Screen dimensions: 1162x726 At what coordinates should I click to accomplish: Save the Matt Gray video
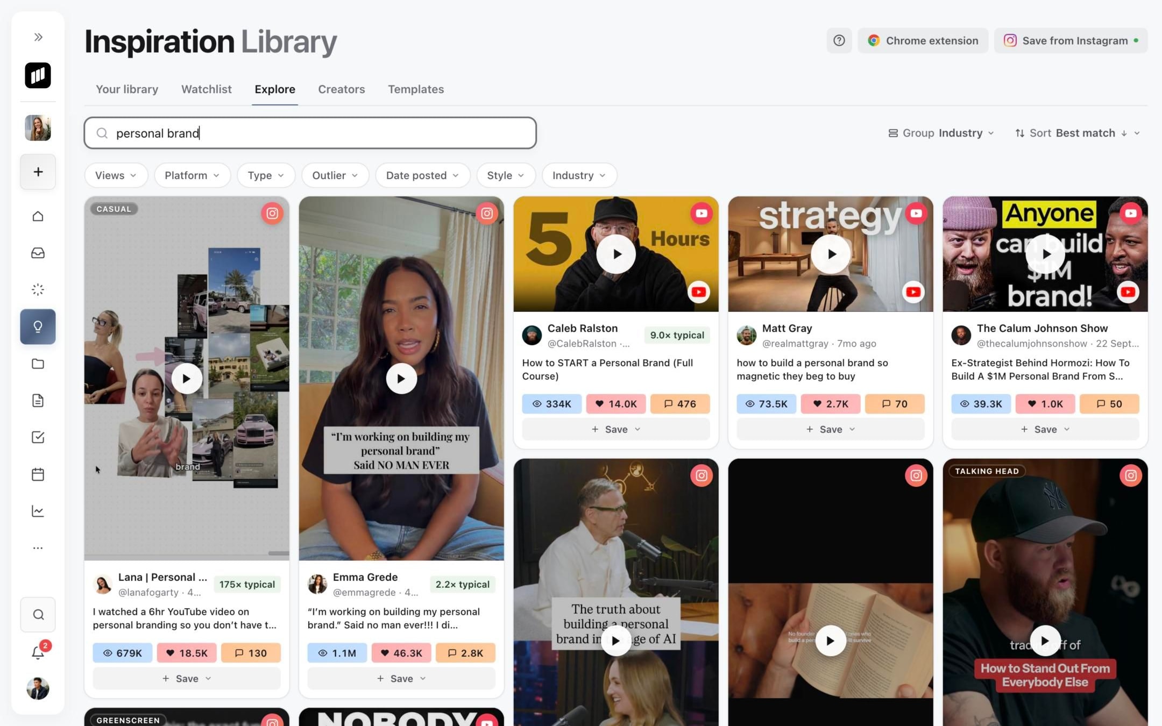pyautogui.click(x=831, y=429)
